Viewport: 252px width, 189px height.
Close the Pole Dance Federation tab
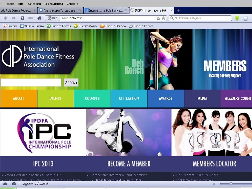pyautogui.click(x=34, y=10)
